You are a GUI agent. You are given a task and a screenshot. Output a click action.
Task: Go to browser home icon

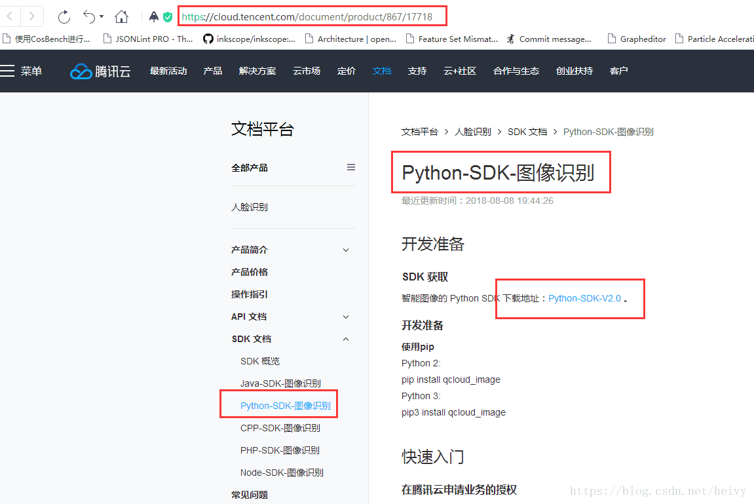tap(122, 17)
